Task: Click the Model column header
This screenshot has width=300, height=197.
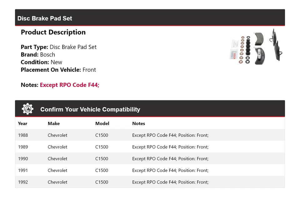Action: point(102,123)
